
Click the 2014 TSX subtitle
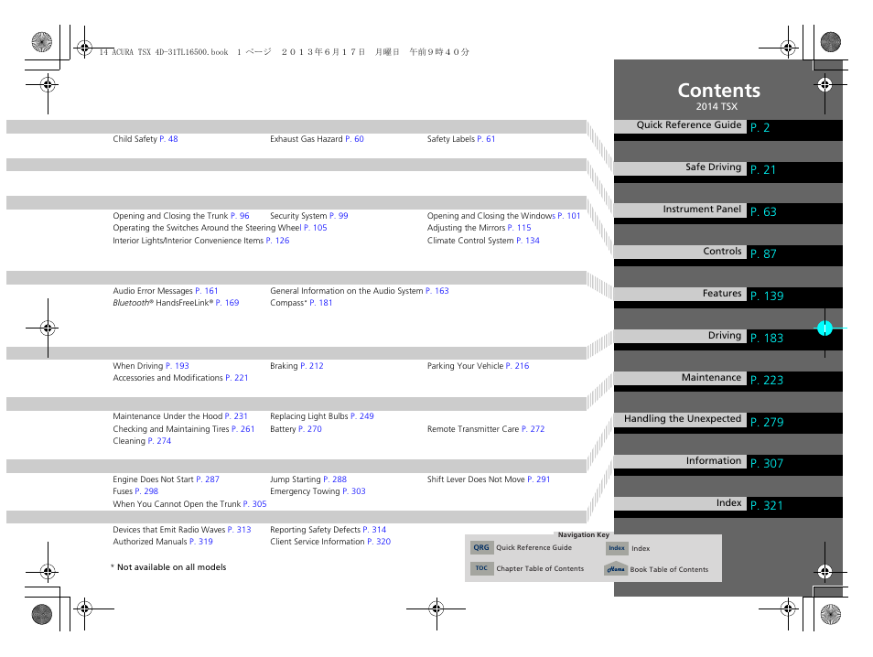(x=717, y=106)
